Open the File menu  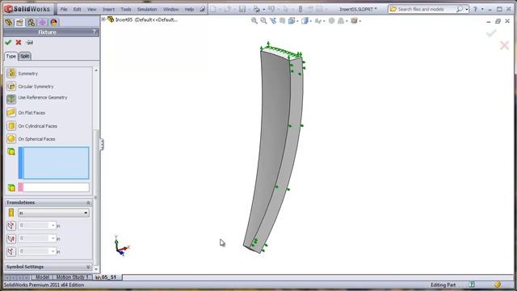64,9
